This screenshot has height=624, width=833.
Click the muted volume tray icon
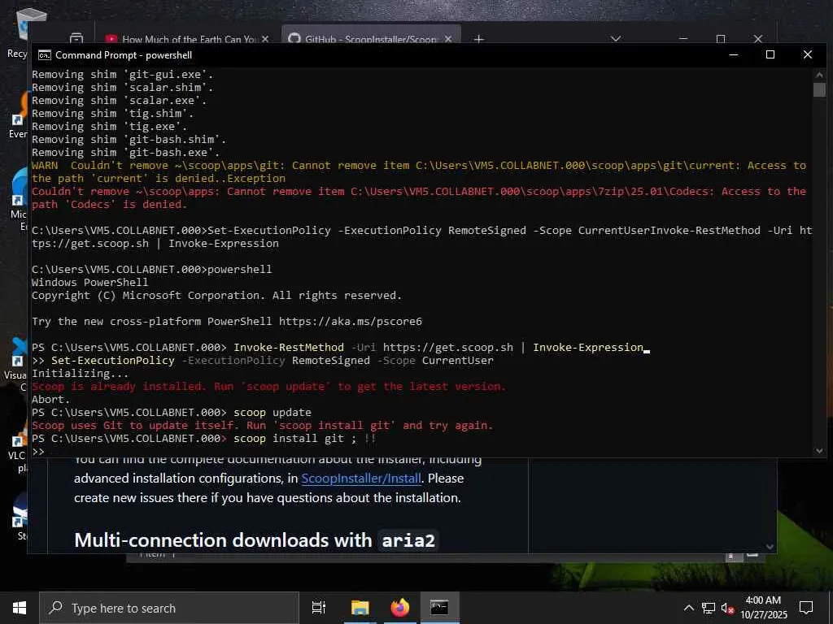click(727, 608)
